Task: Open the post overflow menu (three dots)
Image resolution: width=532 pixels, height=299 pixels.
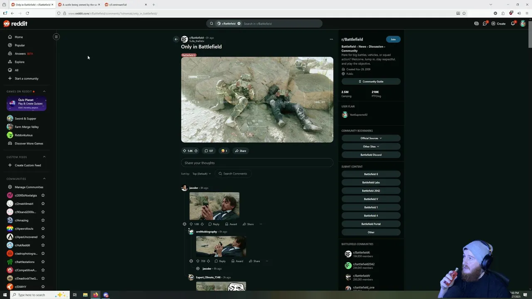Action: click(x=331, y=39)
